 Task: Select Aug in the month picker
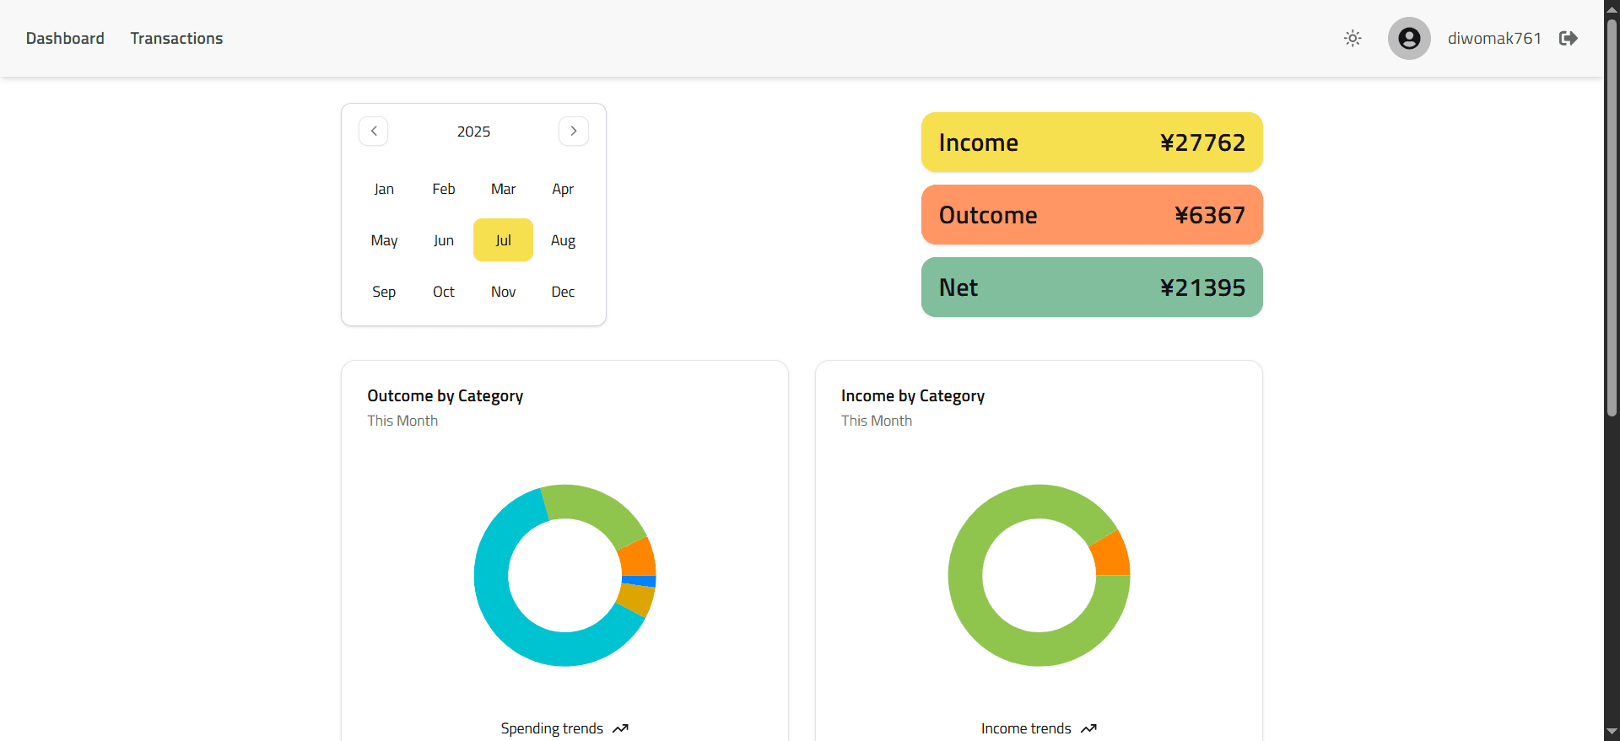point(563,240)
